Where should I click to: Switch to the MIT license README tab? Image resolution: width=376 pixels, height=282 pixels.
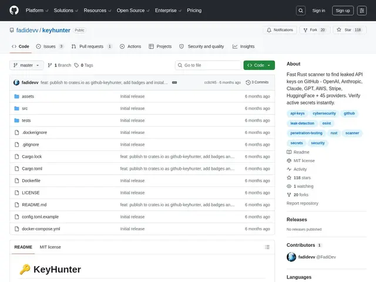(x=50, y=247)
